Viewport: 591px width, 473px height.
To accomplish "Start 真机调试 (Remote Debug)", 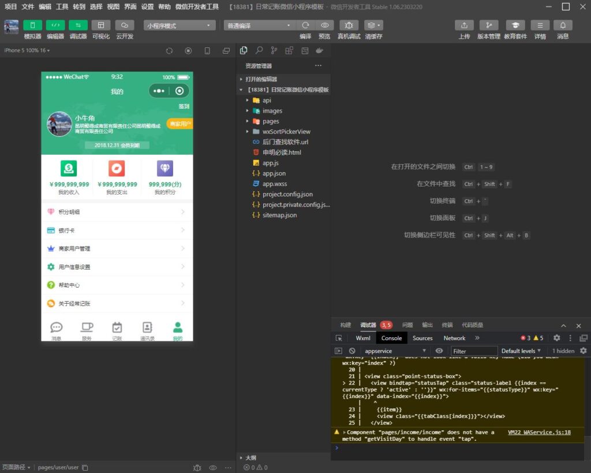I will [x=349, y=25].
